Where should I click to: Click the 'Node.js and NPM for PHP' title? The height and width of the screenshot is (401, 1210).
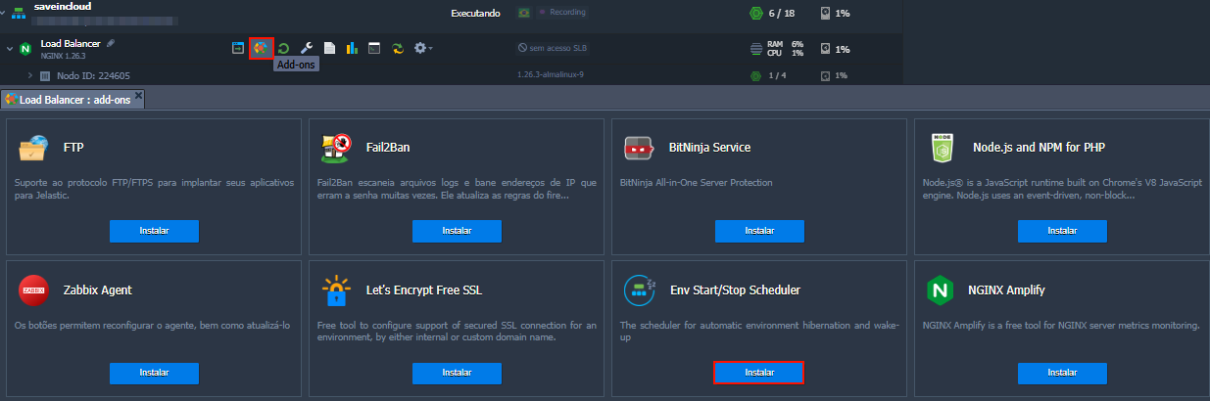click(x=1039, y=148)
